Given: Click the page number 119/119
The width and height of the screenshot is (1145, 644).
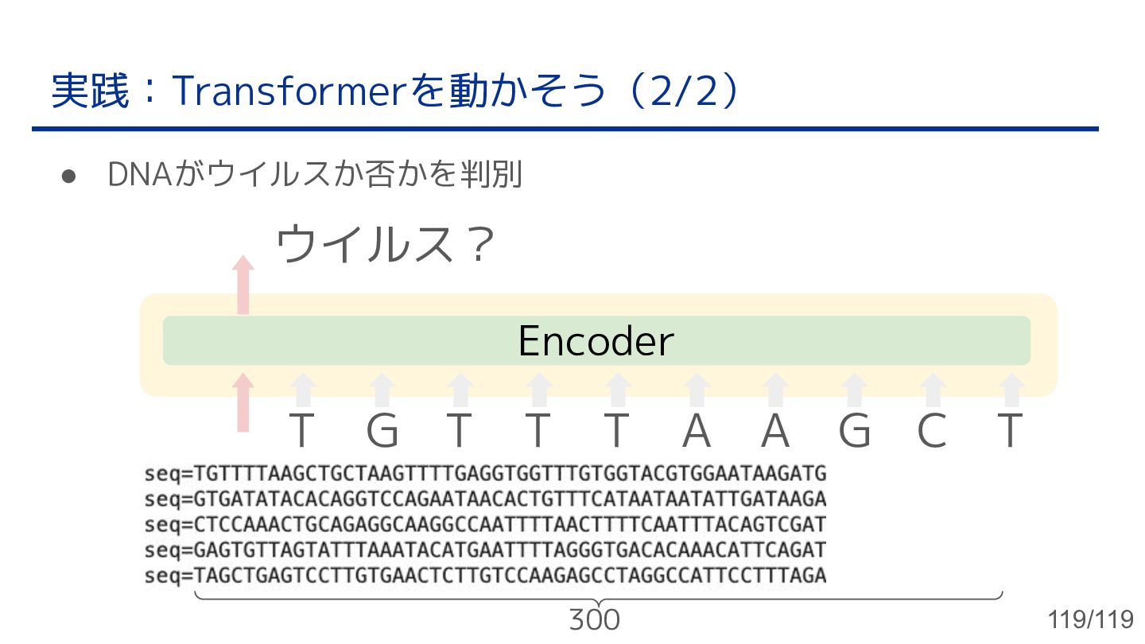Looking at the screenshot, I should [x=1091, y=619].
